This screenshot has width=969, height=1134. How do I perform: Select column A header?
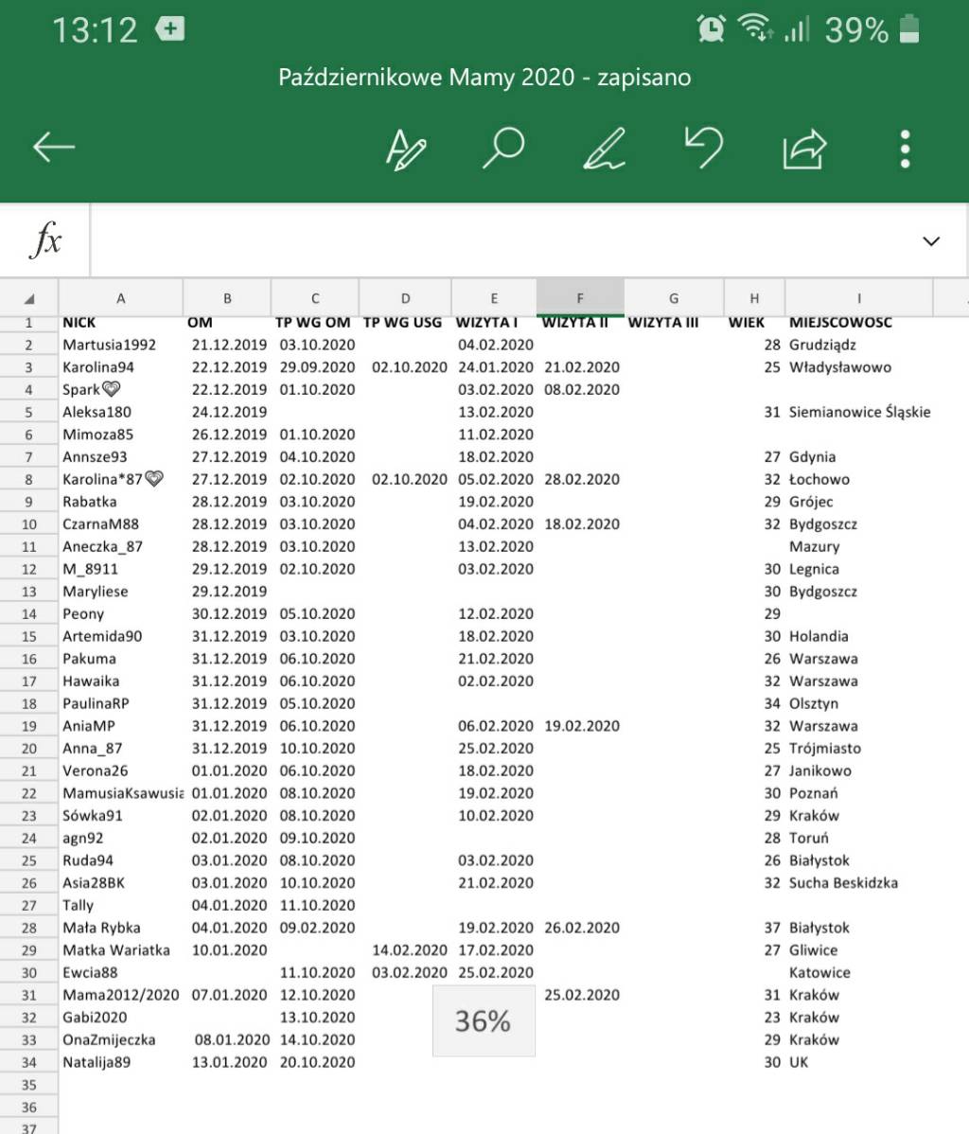[121, 298]
